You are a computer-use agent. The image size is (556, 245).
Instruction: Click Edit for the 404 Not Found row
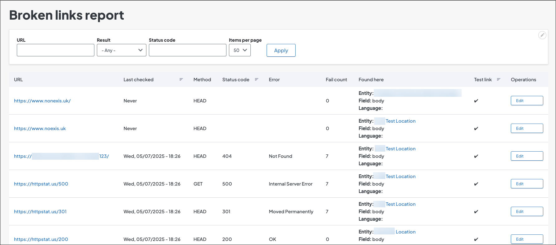(x=527, y=156)
